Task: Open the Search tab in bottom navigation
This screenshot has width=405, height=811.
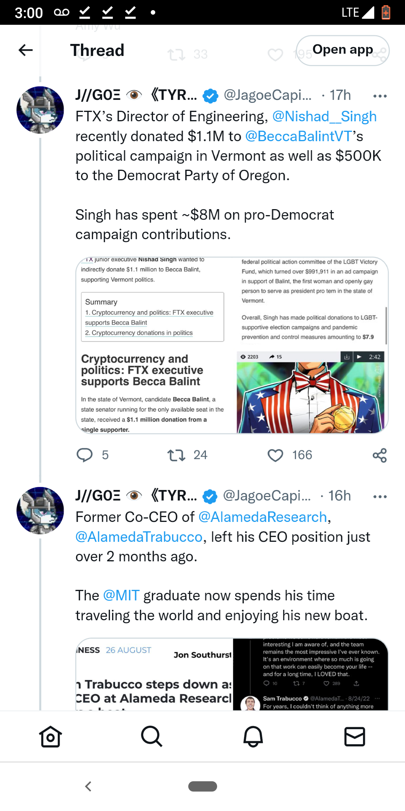Action: pos(152,737)
